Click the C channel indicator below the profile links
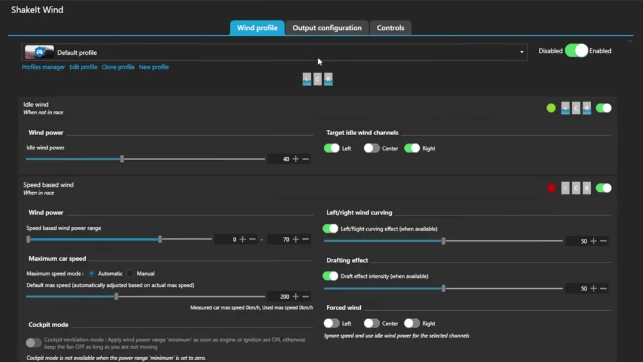The image size is (643, 362). (x=317, y=79)
